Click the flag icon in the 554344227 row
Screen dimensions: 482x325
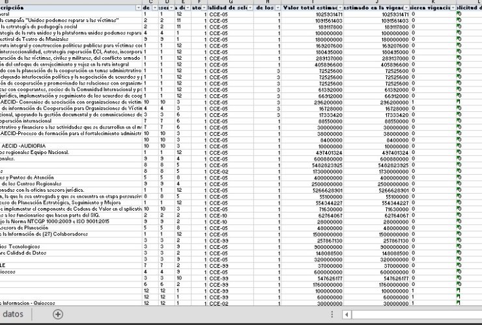(x=459, y=203)
